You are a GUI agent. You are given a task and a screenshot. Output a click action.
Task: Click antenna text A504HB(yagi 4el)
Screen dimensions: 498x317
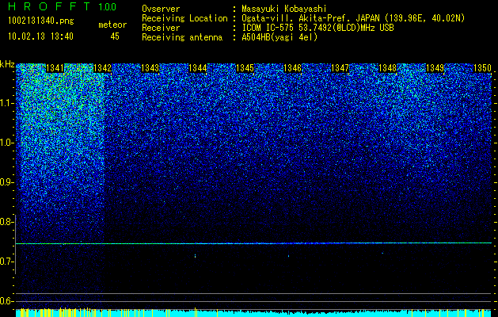279,37
